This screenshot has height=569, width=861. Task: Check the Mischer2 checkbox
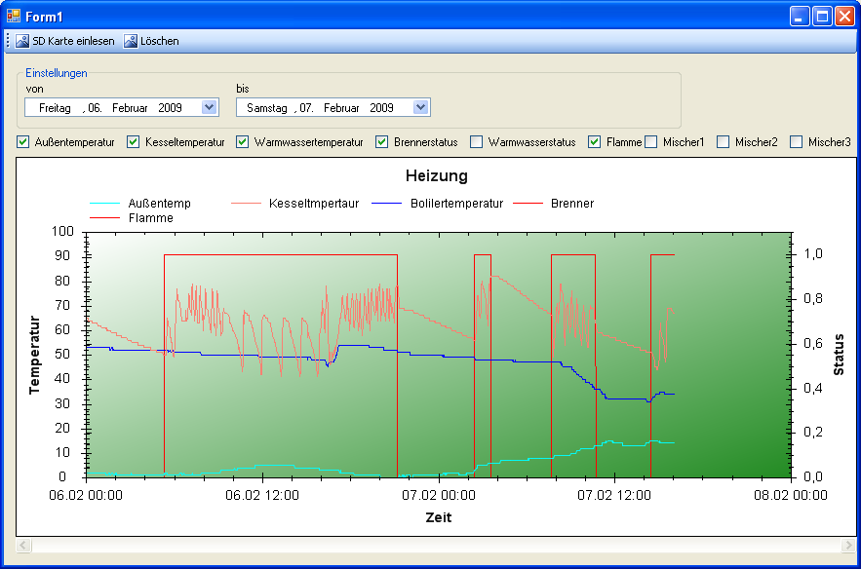724,142
